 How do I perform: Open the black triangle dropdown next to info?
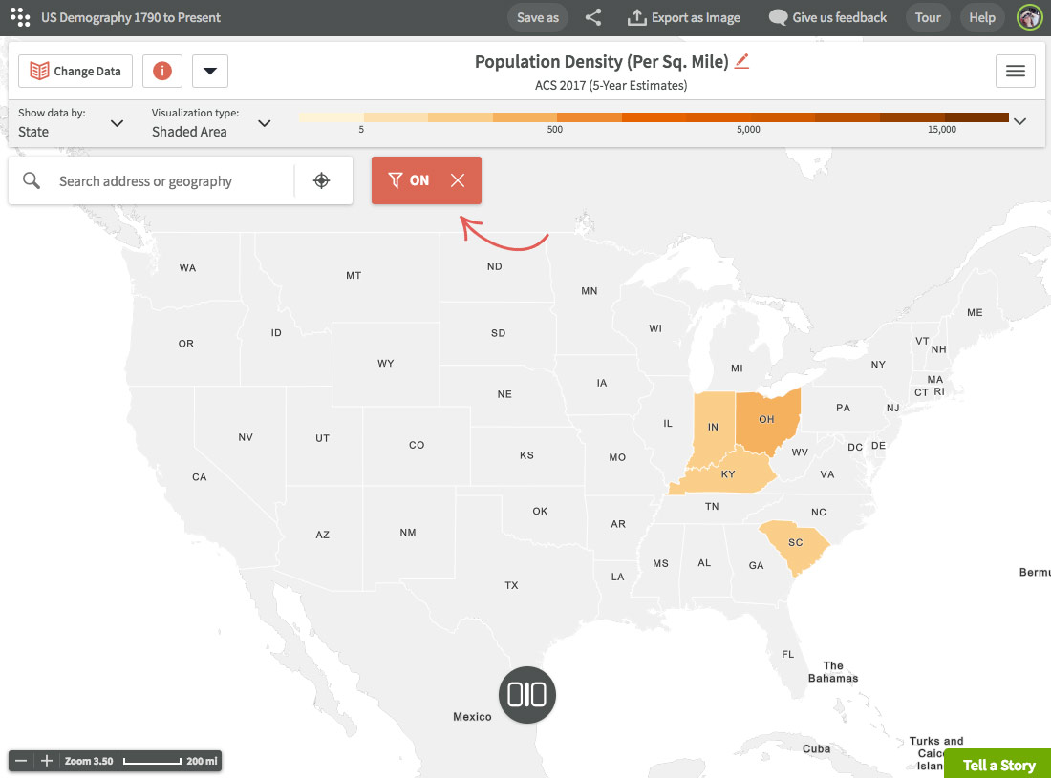pyautogui.click(x=210, y=71)
